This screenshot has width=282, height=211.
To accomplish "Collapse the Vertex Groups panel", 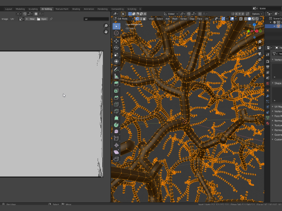I will pos(277,60).
